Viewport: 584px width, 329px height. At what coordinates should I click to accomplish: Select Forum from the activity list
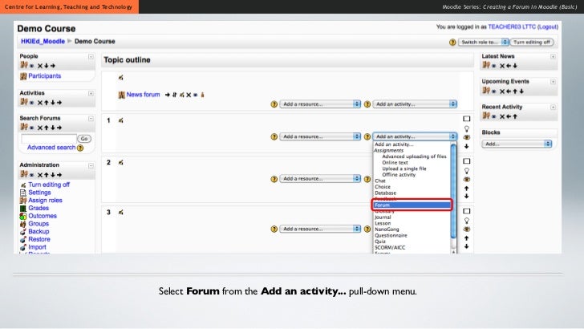[412, 205]
